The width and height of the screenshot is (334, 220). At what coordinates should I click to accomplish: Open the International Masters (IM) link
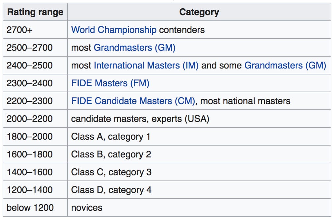(146, 66)
